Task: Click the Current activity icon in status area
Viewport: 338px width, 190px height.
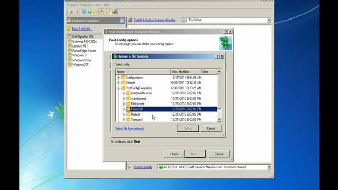Action: tap(130, 167)
